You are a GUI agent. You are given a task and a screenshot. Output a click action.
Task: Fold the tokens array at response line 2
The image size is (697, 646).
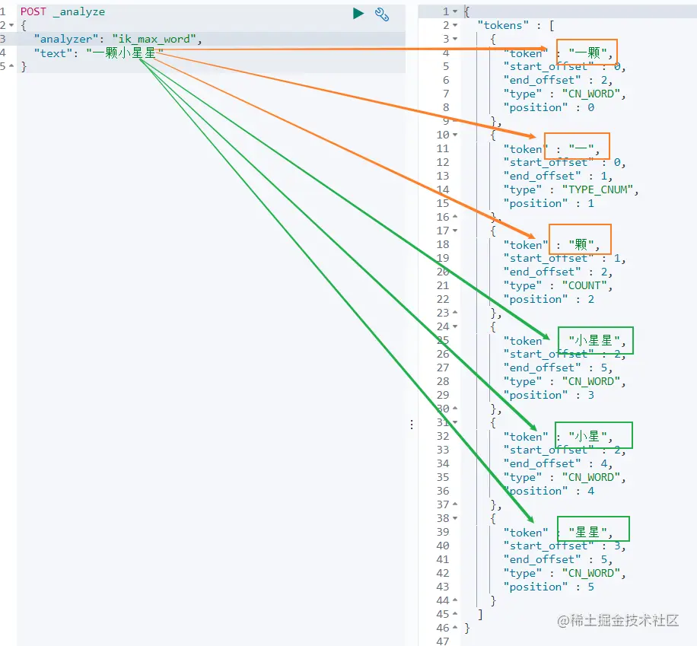[455, 25]
